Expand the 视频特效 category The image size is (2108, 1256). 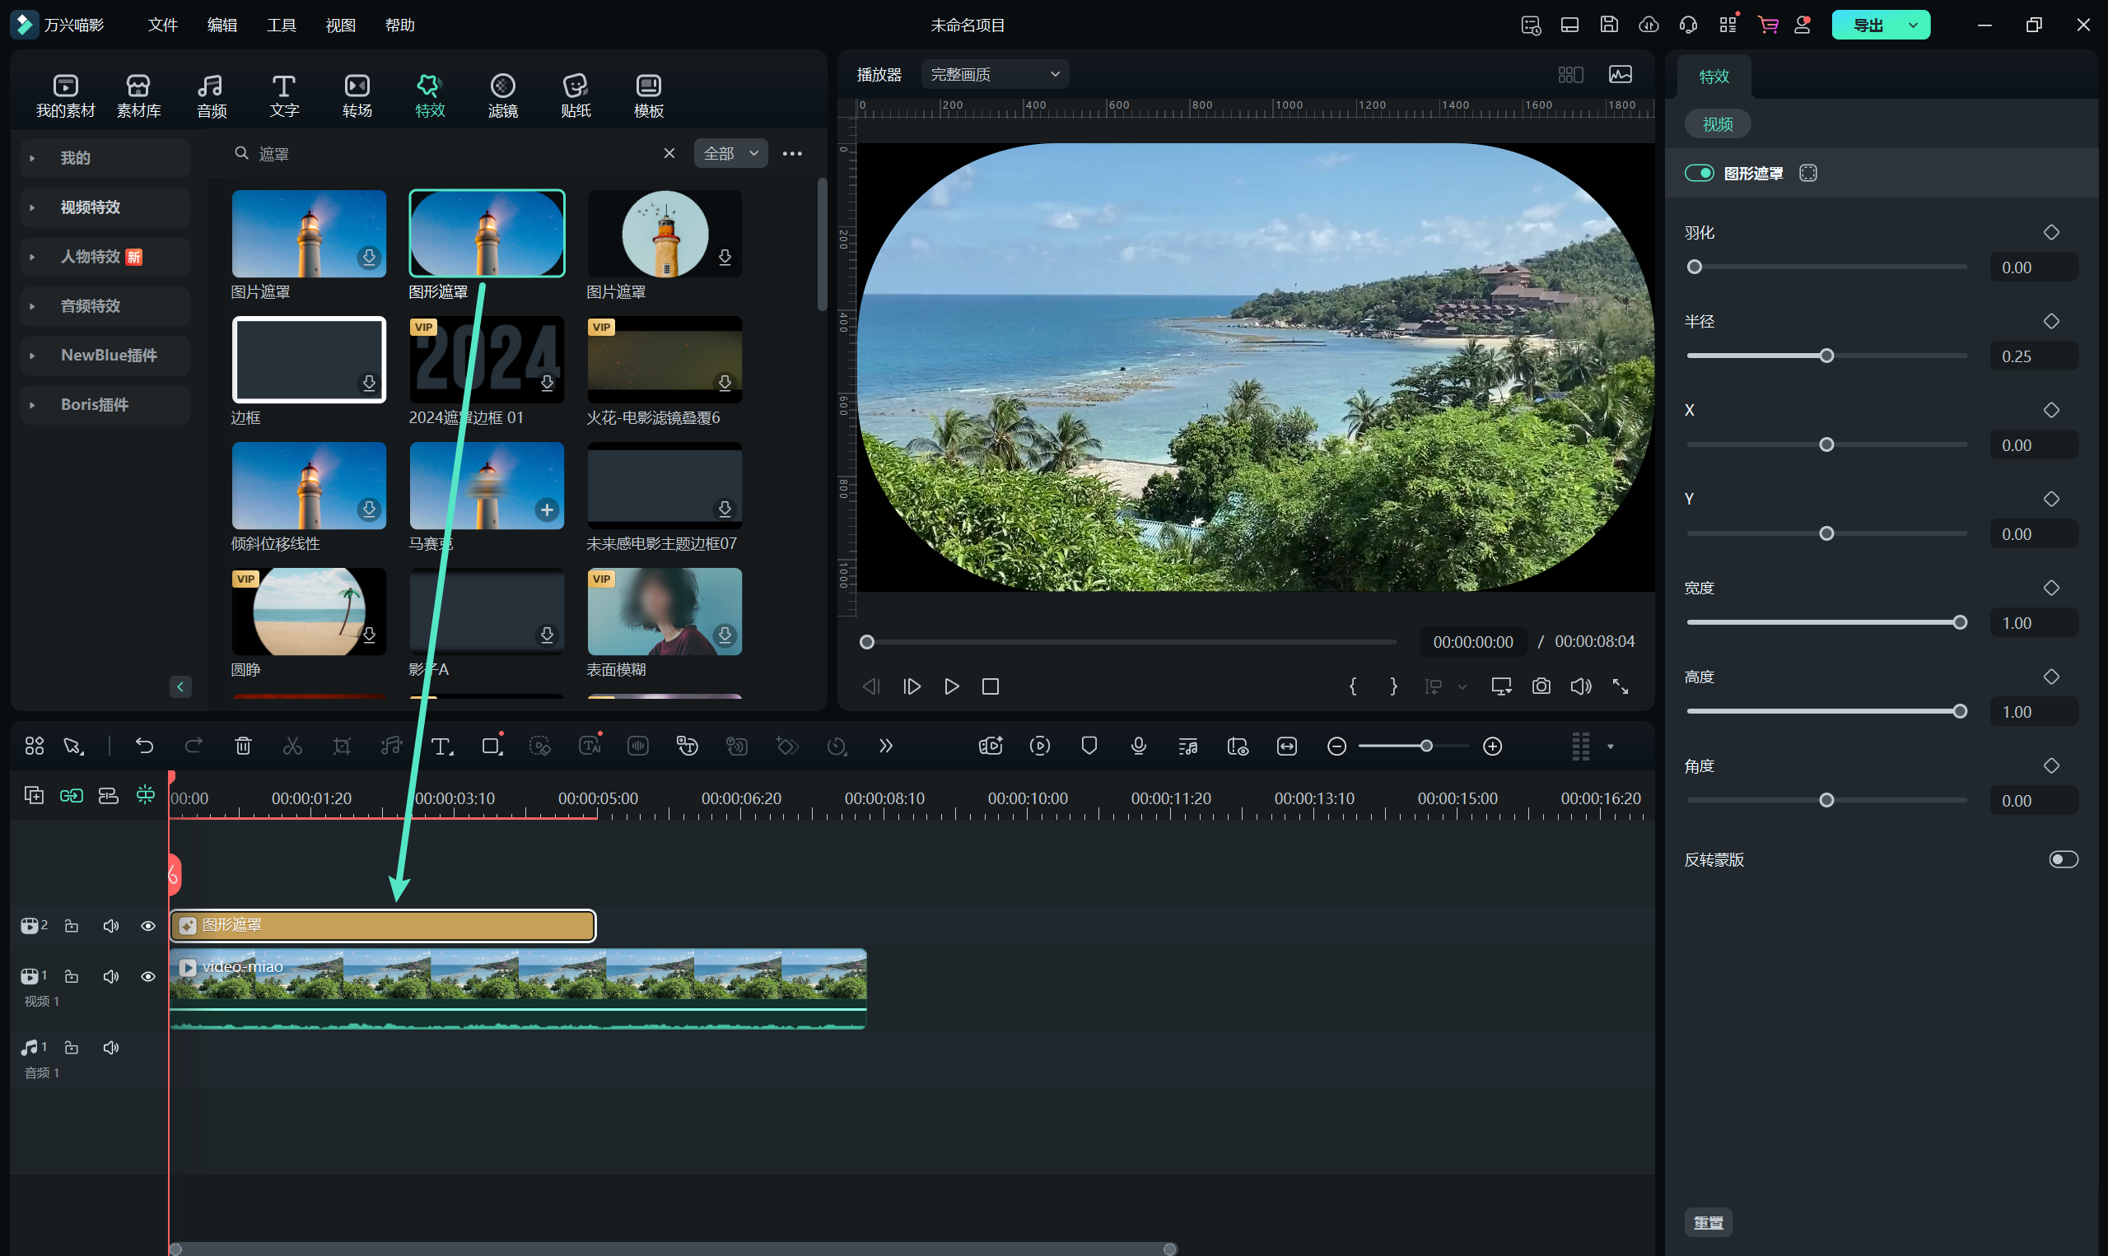90,207
